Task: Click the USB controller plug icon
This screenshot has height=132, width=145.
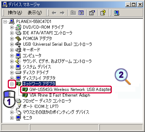Action: (x=18, y=44)
